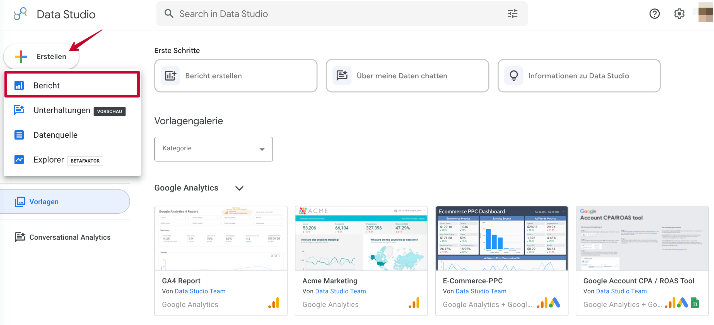Click the Unterhaltungen chat sparkle icon
The height and width of the screenshot is (325, 714).
(19, 110)
